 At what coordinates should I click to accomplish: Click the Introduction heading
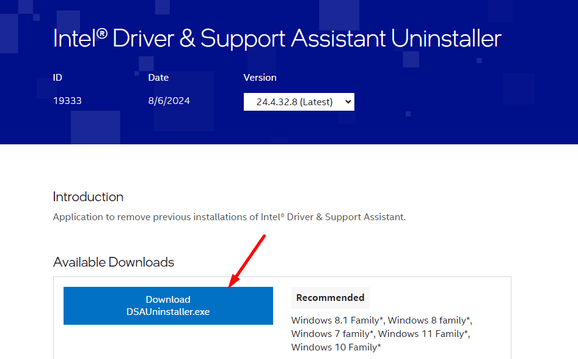pyautogui.click(x=88, y=197)
